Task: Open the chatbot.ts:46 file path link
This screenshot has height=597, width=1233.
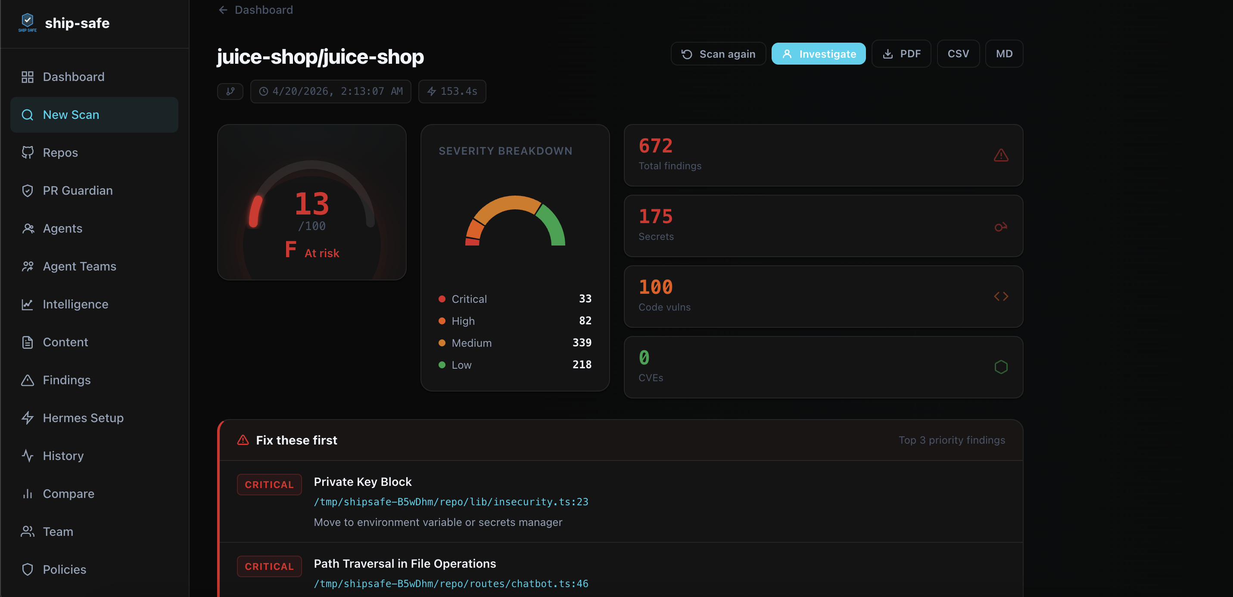Action: click(451, 584)
